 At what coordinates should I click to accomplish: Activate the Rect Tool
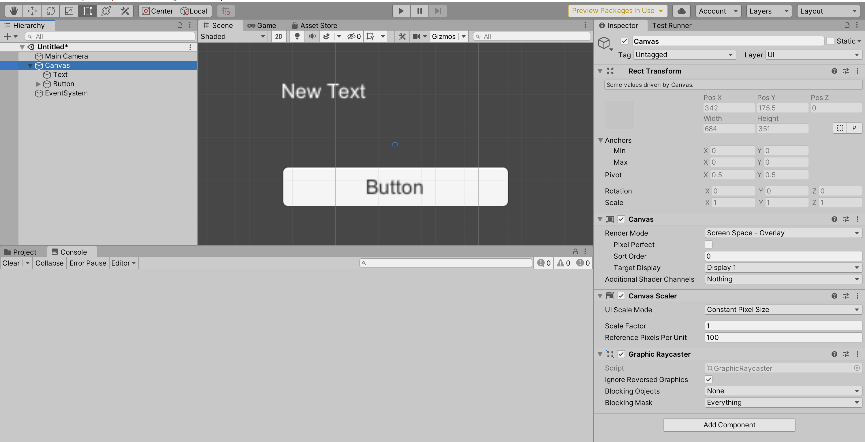pos(87,11)
